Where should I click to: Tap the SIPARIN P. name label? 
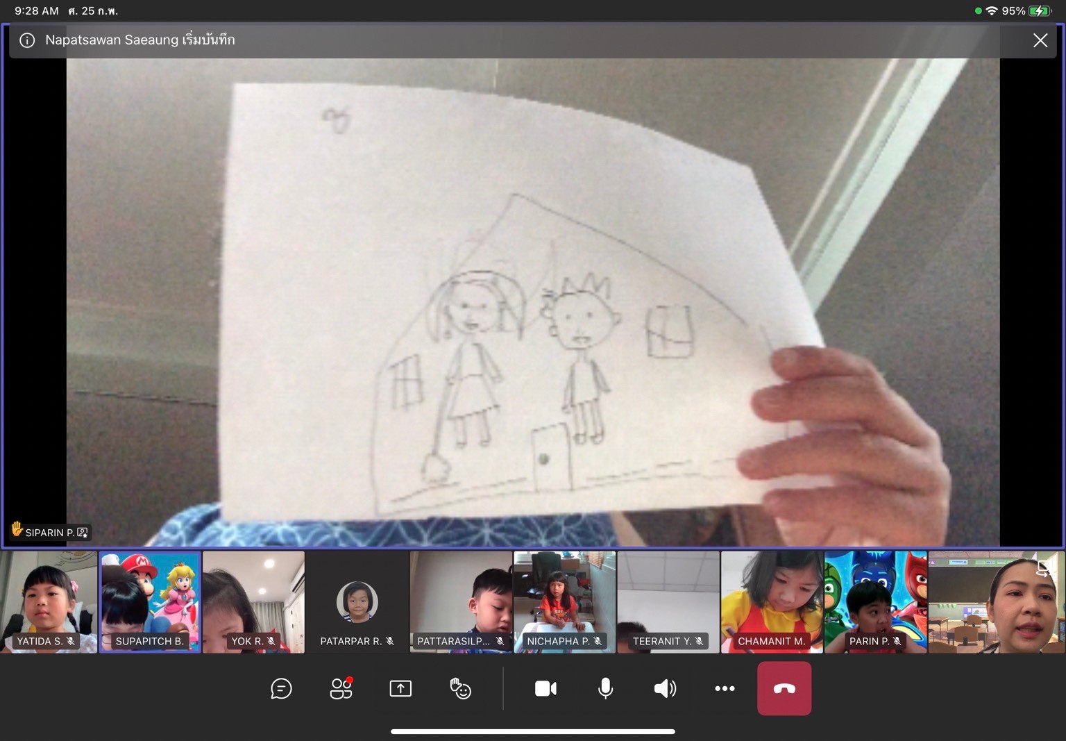tap(49, 533)
